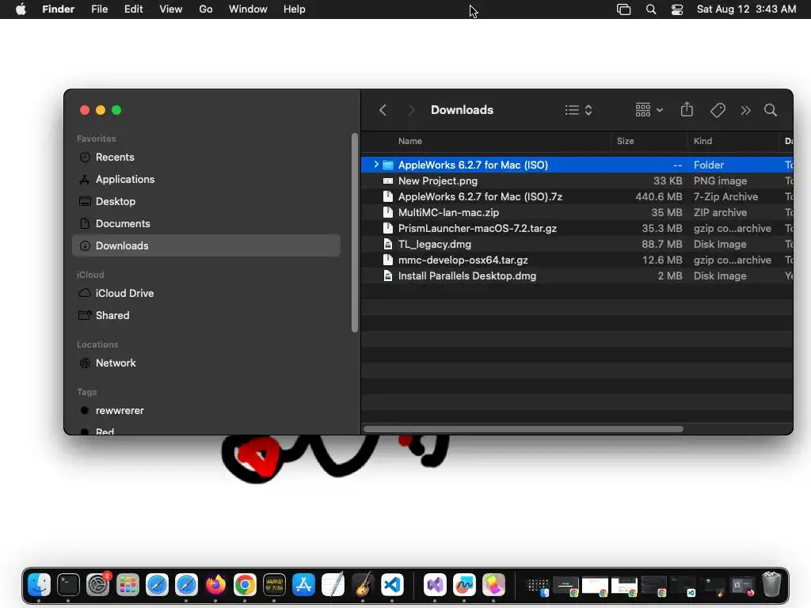Open the Group By dropdown in toolbar
Screen dimensions: 811x608
point(649,110)
